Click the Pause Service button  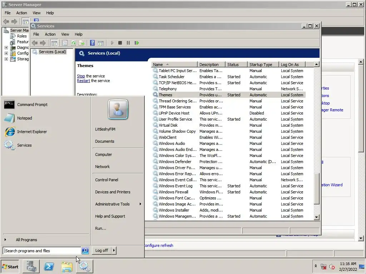[x=128, y=43]
